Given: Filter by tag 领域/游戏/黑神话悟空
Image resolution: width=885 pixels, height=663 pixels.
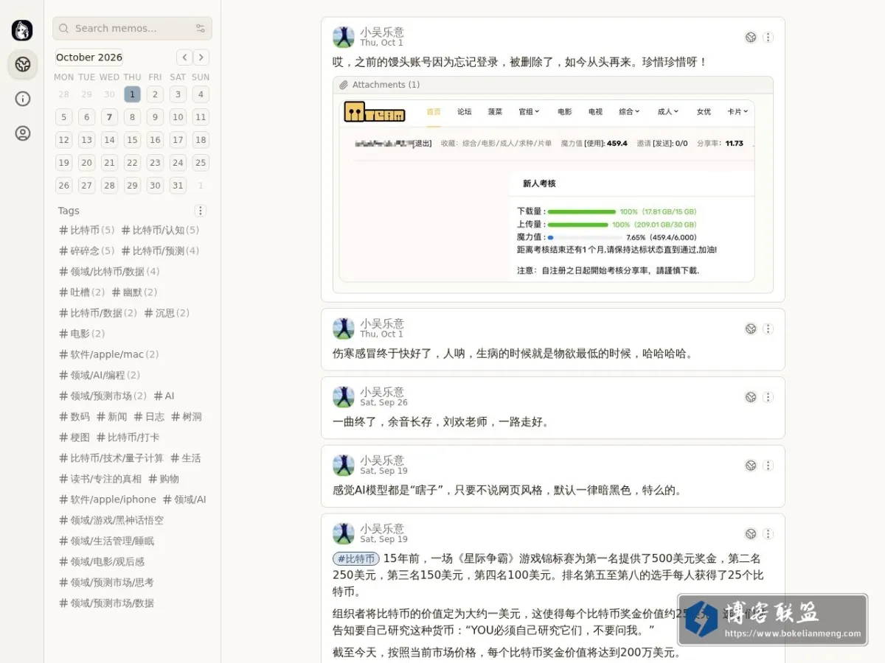Looking at the screenshot, I should pyautogui.click(x=111, y=520).
